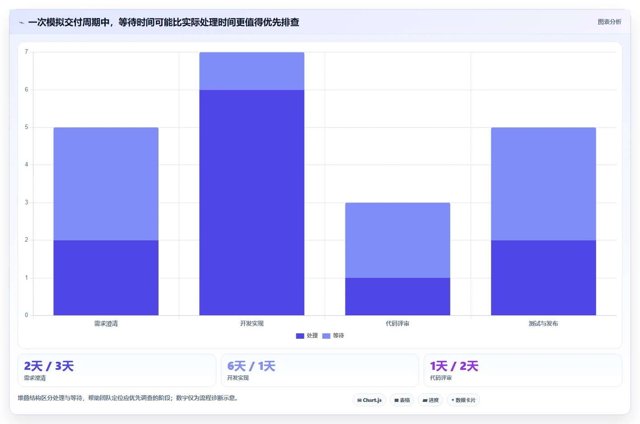This screenshot has width=640, height=424.
Task: Click the 测试与发布 processing bar segment
Action: tap(543, 278)
